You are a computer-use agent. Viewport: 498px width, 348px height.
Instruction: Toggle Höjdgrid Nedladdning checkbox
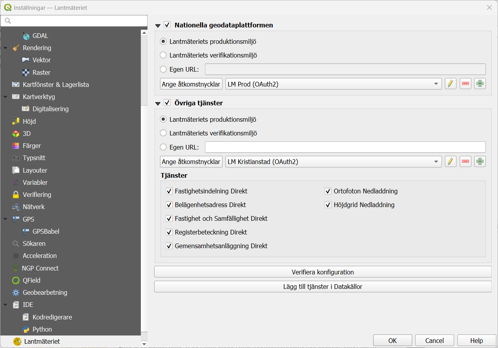point(328,205)
